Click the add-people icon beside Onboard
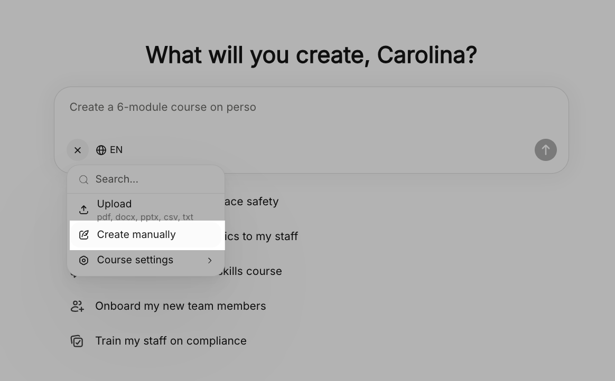The height and width of the screenshot is (381, 615). [77, 306]
